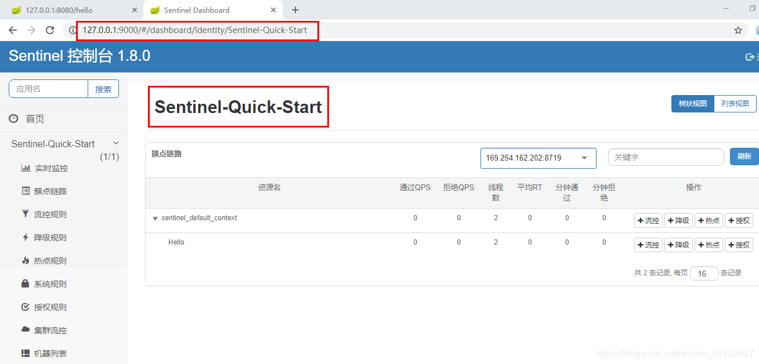Click the cloud icon for 集群流控
The image size is (759, 364).
click(26, 329)
